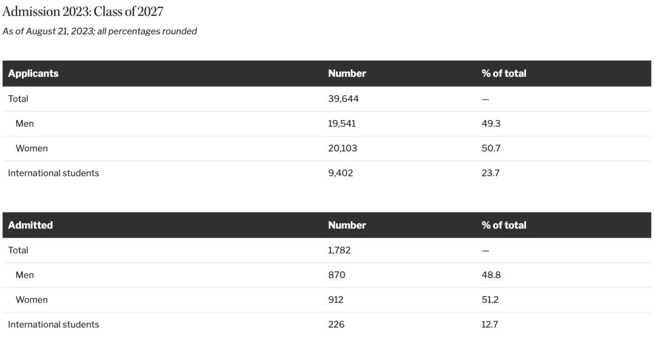Click the Admission 2023: Class of 2027 heading

pyautogui.click(x=82, y=11)
